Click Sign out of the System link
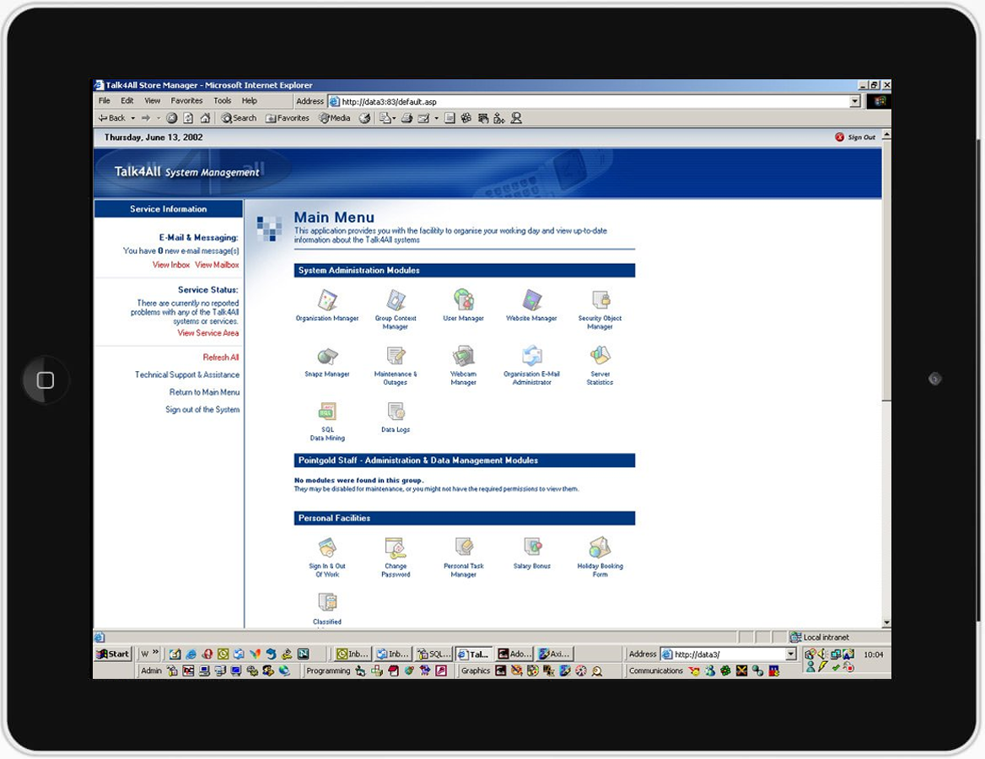985x759 pixels. click(202, 410)
